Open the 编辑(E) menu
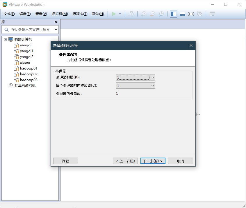Screen dimensions: 246x208 pos(25,14)
